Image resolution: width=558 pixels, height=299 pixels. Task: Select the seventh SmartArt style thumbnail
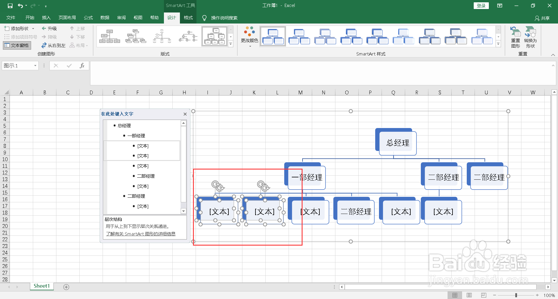tap(430, 36)
